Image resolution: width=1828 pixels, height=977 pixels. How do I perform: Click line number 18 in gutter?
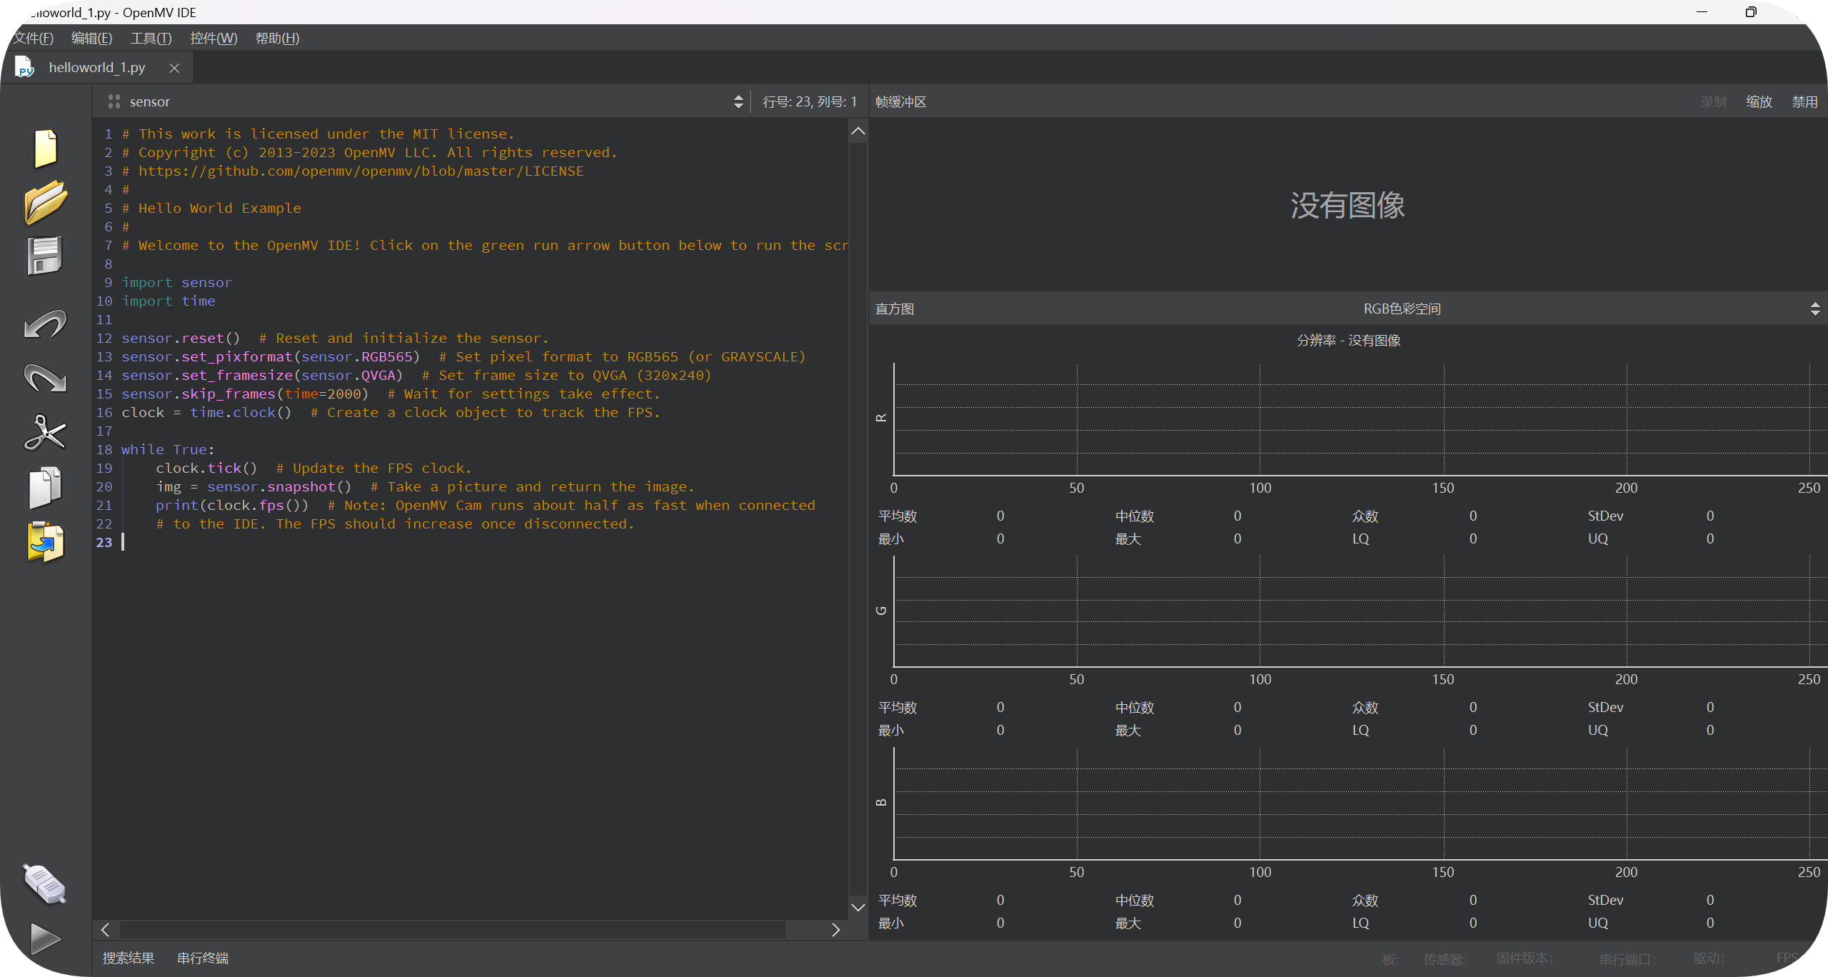click(x=104, y=449)
